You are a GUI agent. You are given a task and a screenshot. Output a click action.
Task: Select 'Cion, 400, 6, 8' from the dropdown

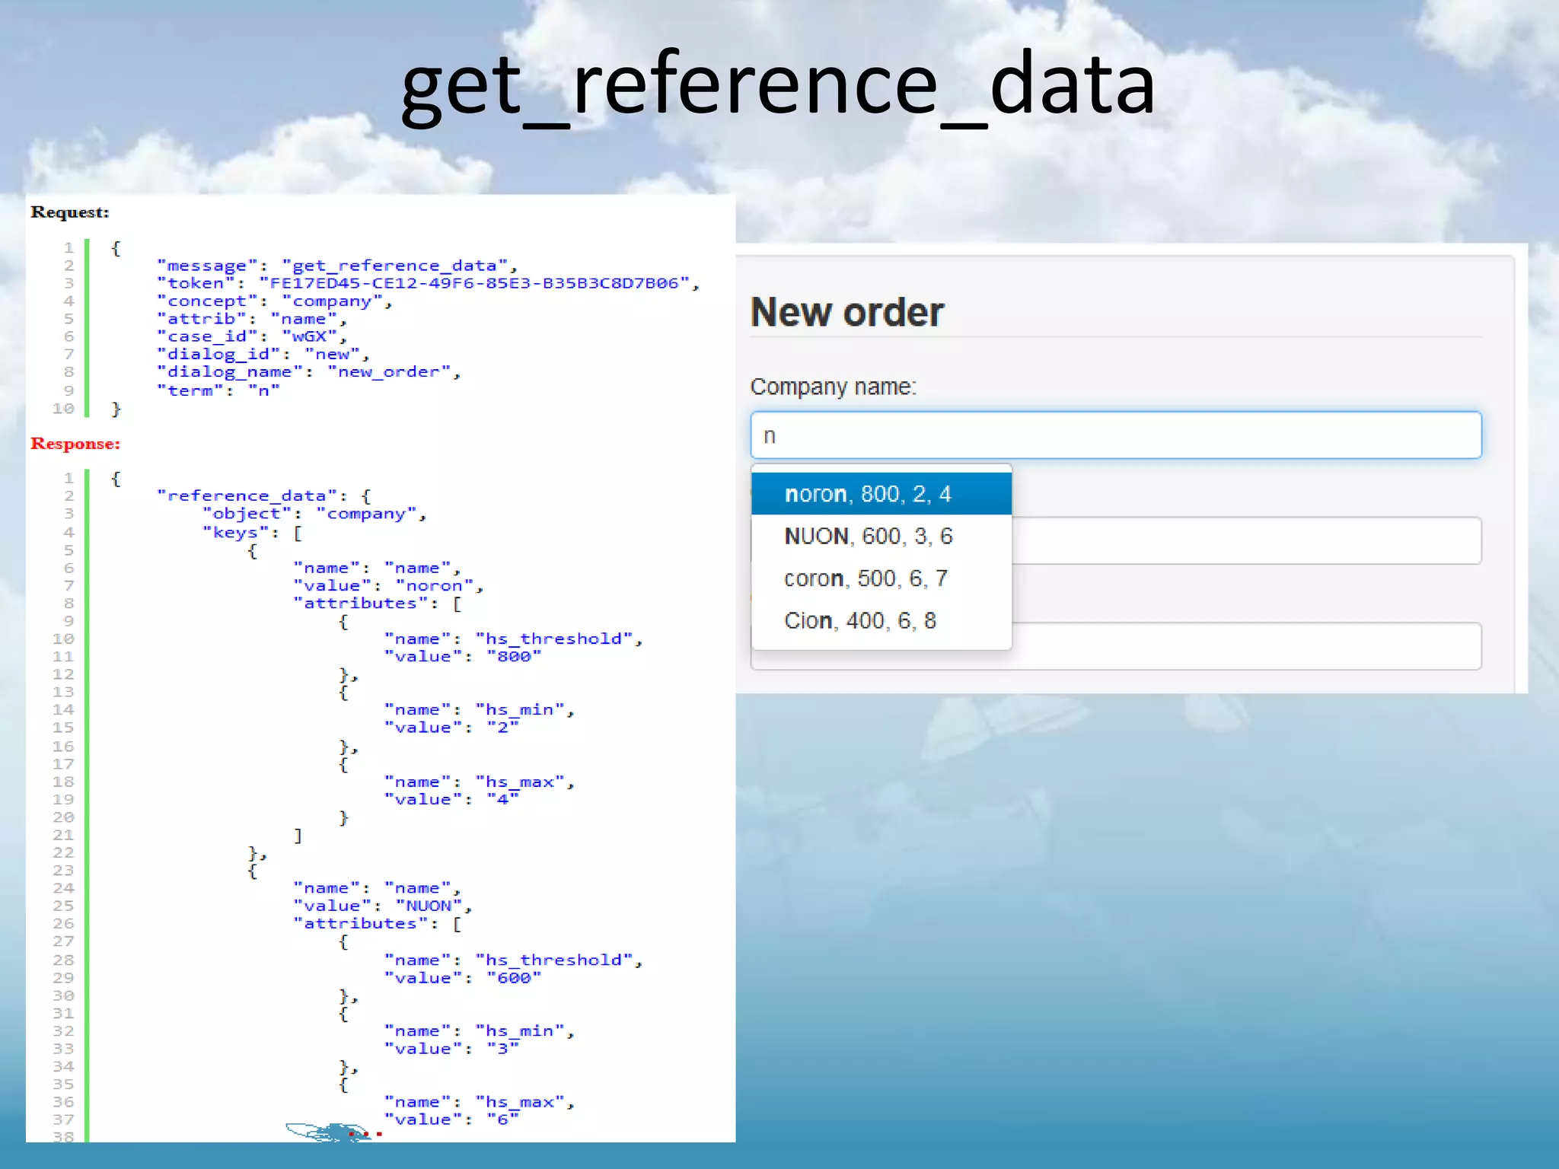(882, 620)
